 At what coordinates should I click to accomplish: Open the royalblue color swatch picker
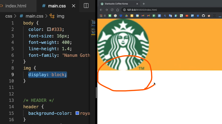pyautogui.click(x=77, y=113)
